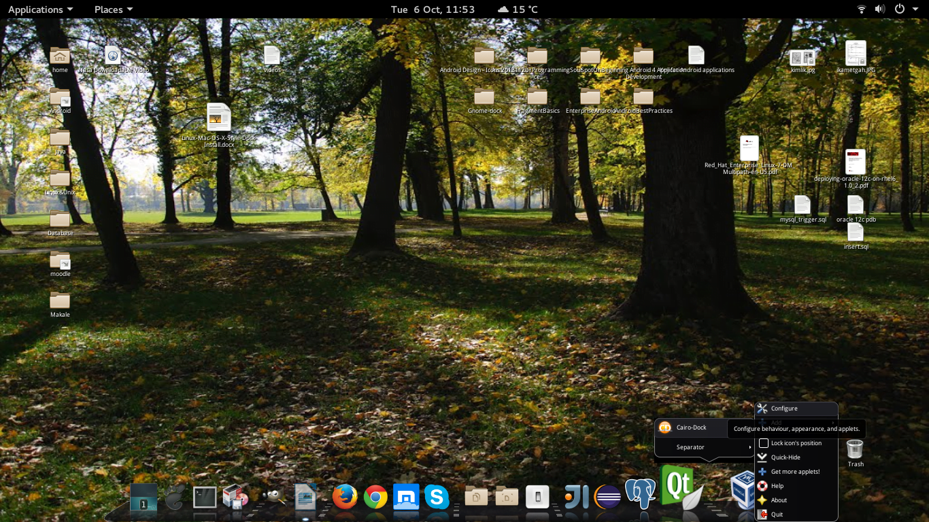Start IntelliJ IDEA from the dock

(x=576, y=496)
